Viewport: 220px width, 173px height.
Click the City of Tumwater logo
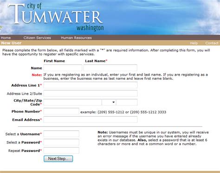pos(56,17)
